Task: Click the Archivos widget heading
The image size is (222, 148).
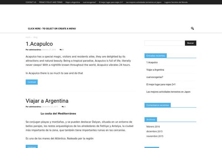Action: 151,120
